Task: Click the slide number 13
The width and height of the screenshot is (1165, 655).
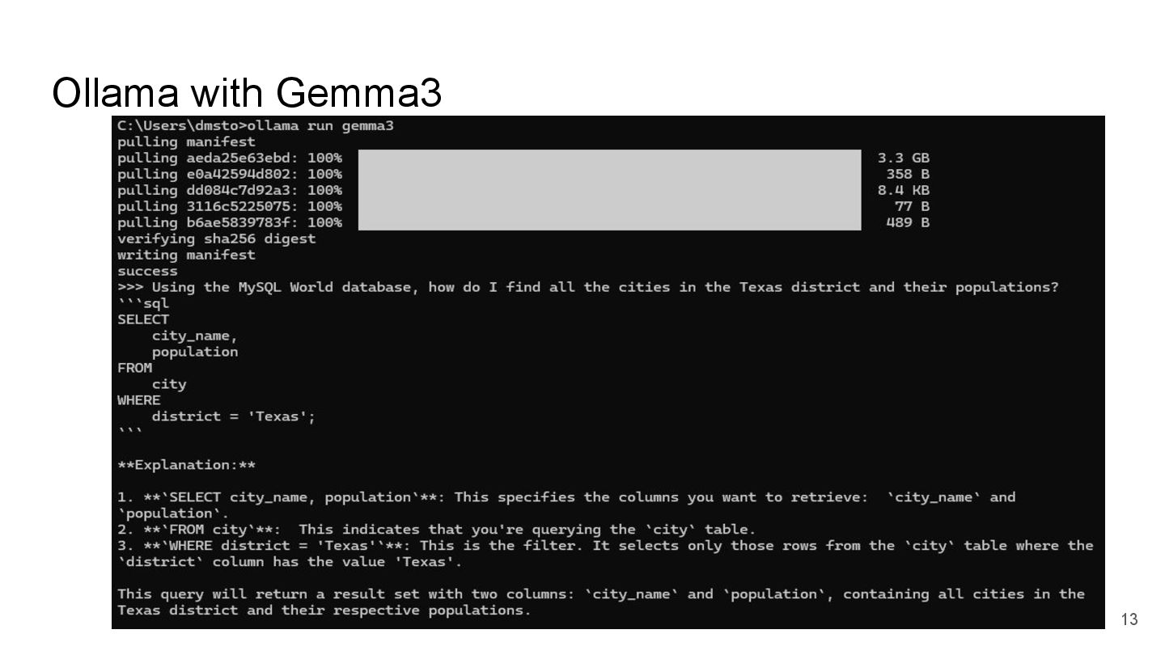Action: tap(1129, 619)
